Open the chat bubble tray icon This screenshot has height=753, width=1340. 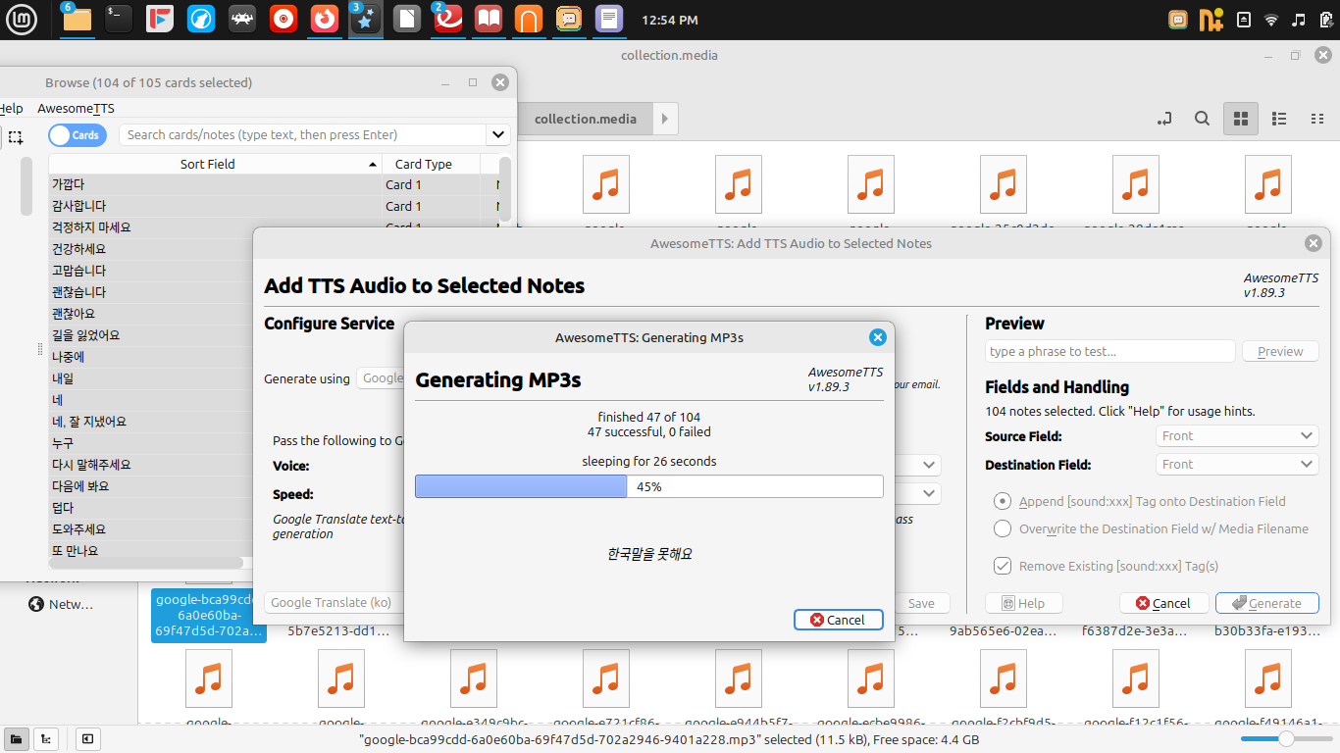click(x=1179, y=19)
